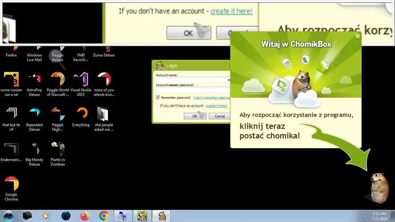Open the taskbar clock showing 5:32 AM
The image size is (395, 222).
pos(379,216)
